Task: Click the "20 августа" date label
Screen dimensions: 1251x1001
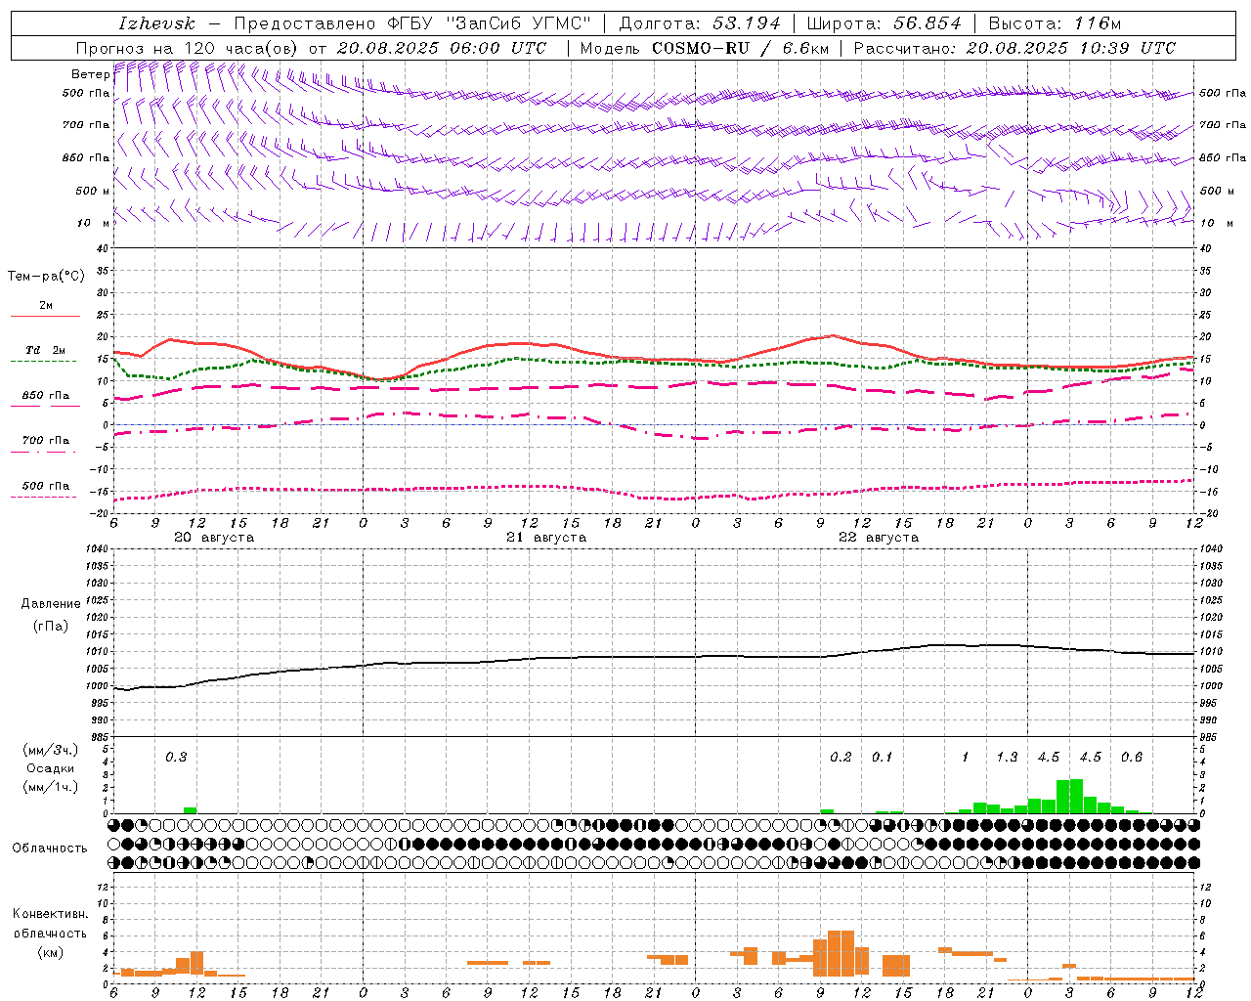Action: point(214,538)
